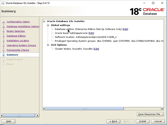The image size is (167, 125).
Task: Collapse the Grid Options tree node
Action: [48, 45]
